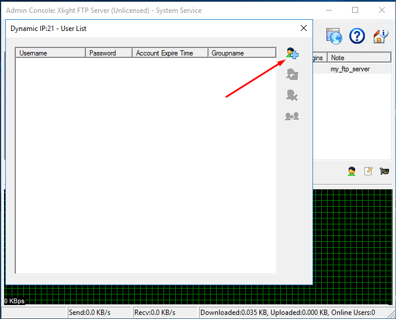Open user list via the small person icon
396x319 pixels.
pos(352,171)
